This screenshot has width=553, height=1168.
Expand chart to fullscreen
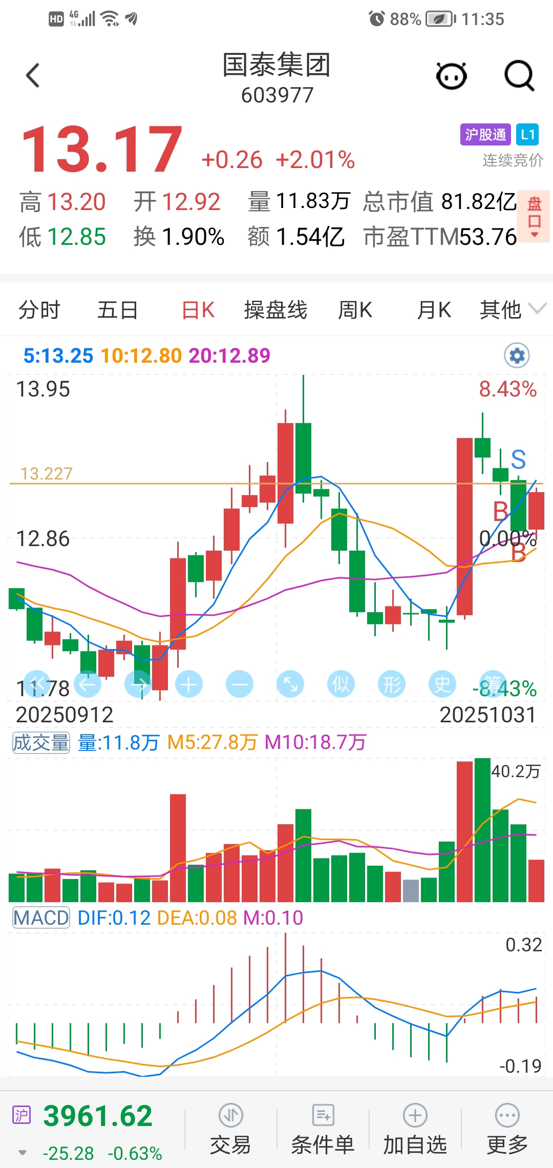point(290,684)
